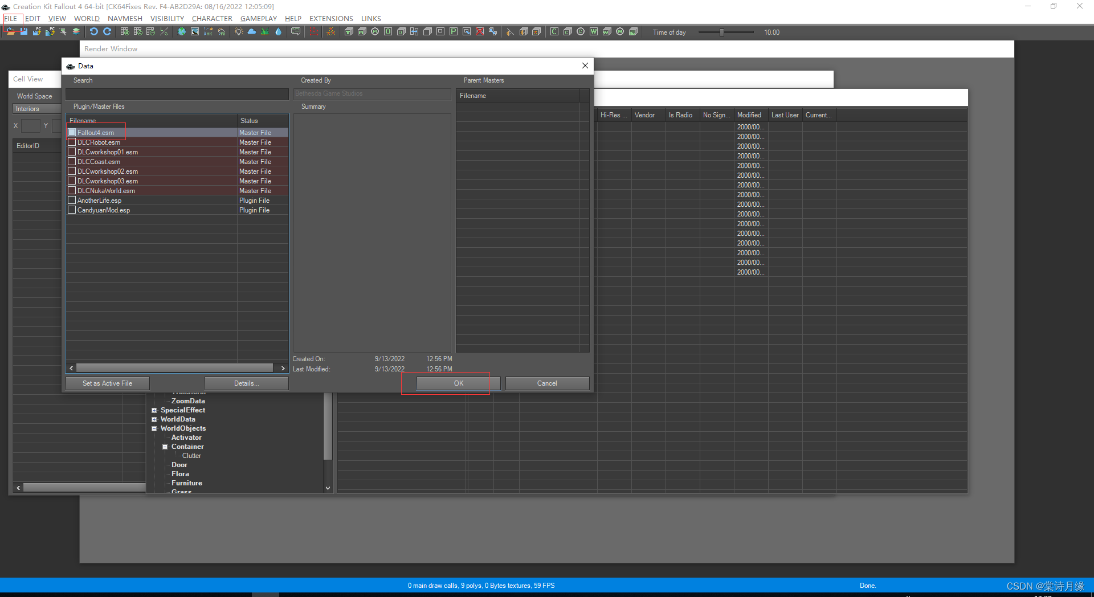Open the GAMEPLAY menu
Image resolution: width=1094 pixels, height=597 pixels.
click(259, 18)
